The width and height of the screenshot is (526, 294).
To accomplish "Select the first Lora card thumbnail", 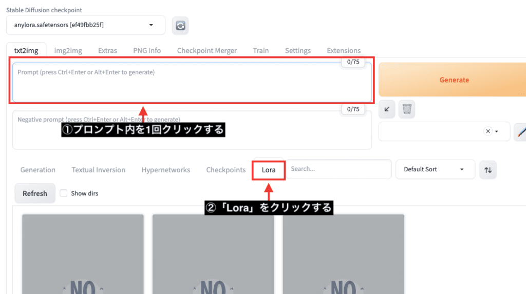I will point(83,254).
